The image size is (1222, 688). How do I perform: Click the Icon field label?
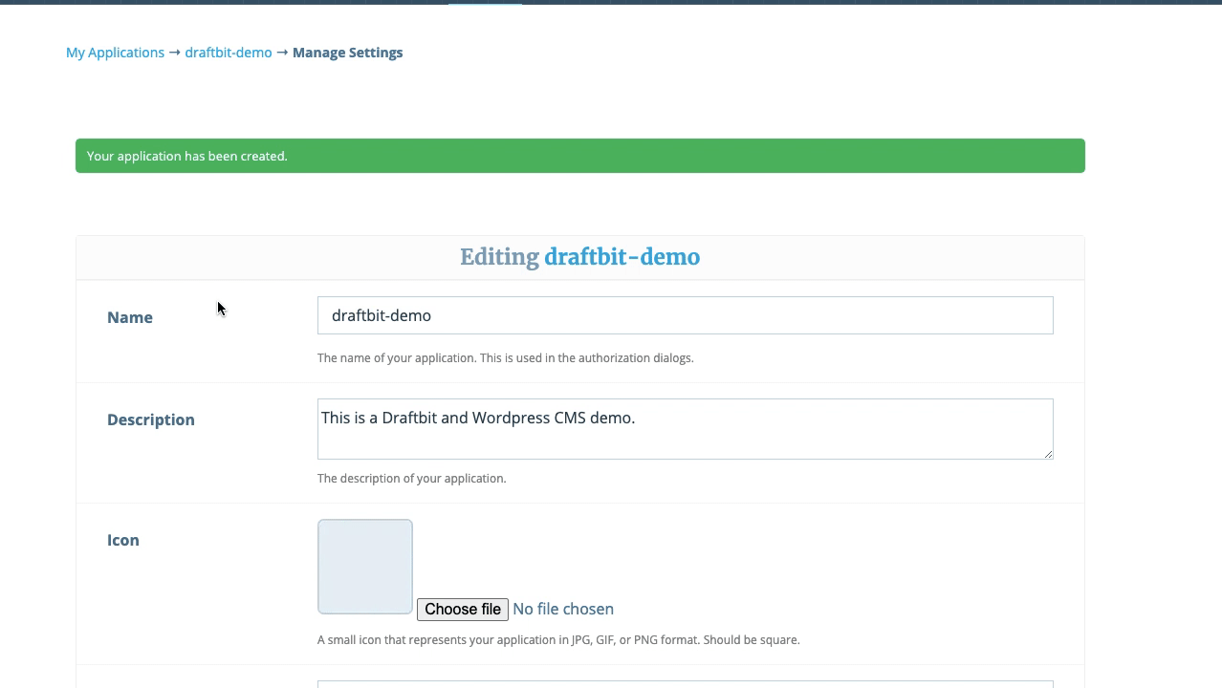coord(123,540)
